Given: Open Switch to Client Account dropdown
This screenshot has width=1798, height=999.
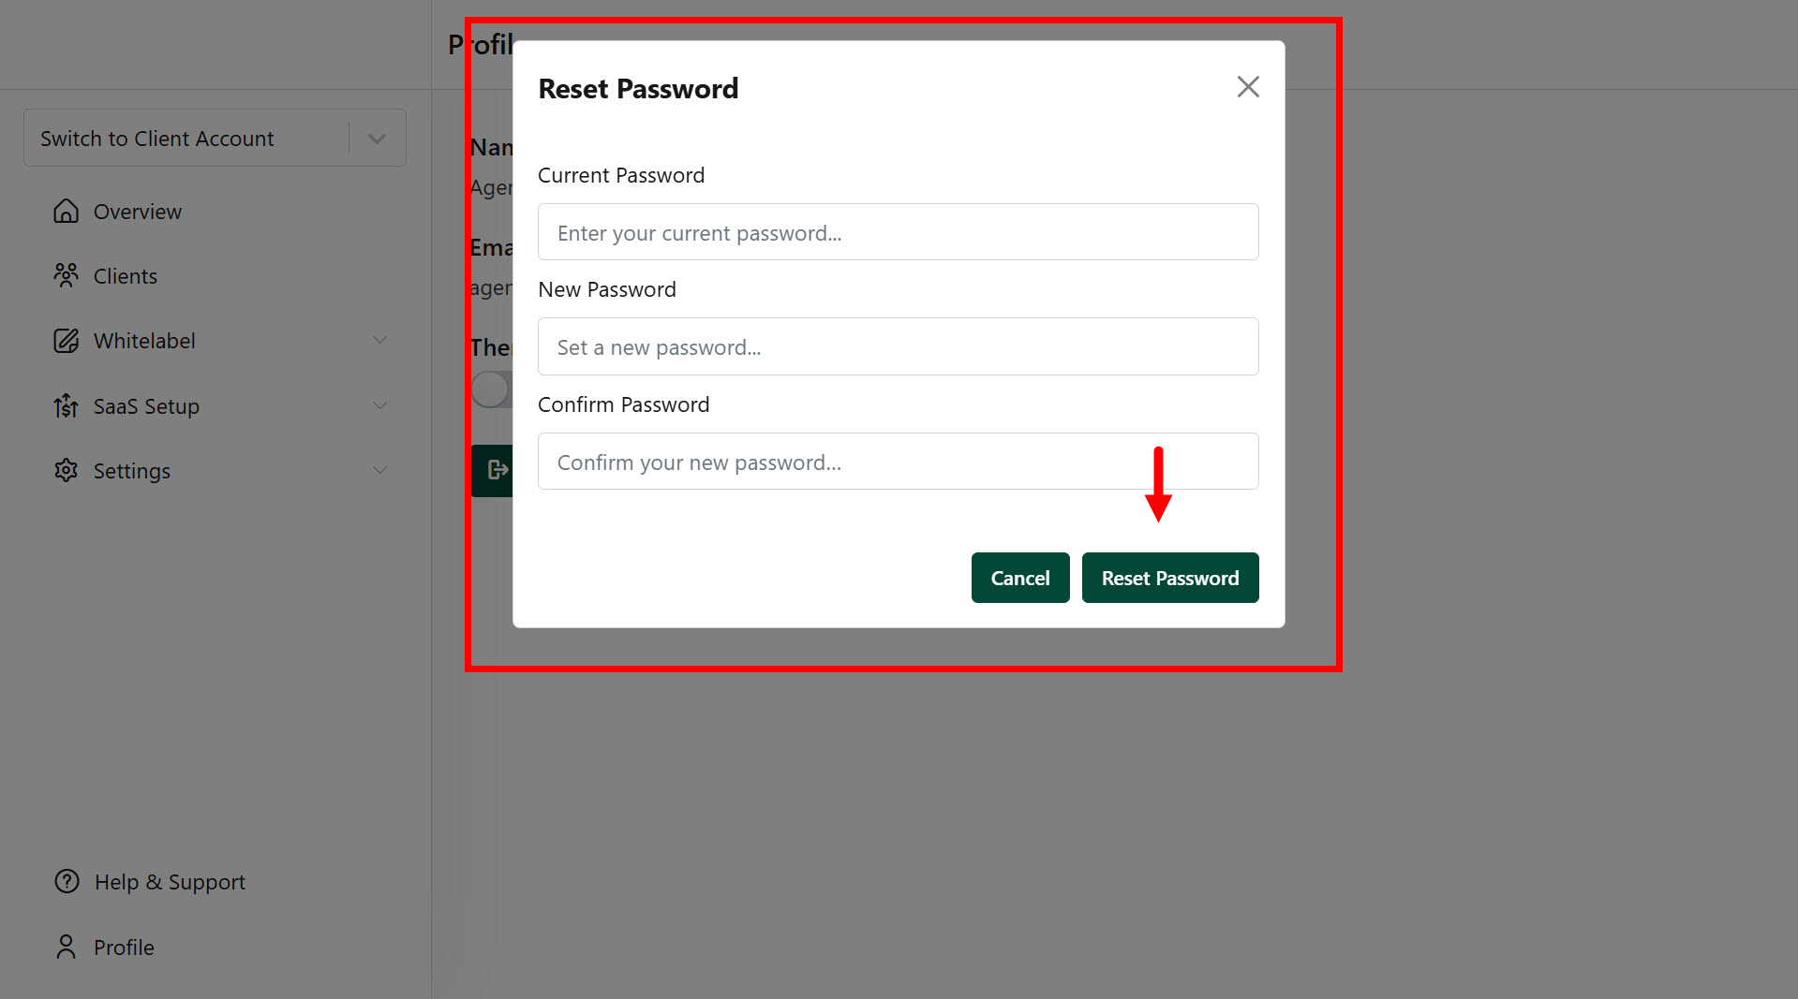Looking at the screenshot, I should (x=377, y=139).
